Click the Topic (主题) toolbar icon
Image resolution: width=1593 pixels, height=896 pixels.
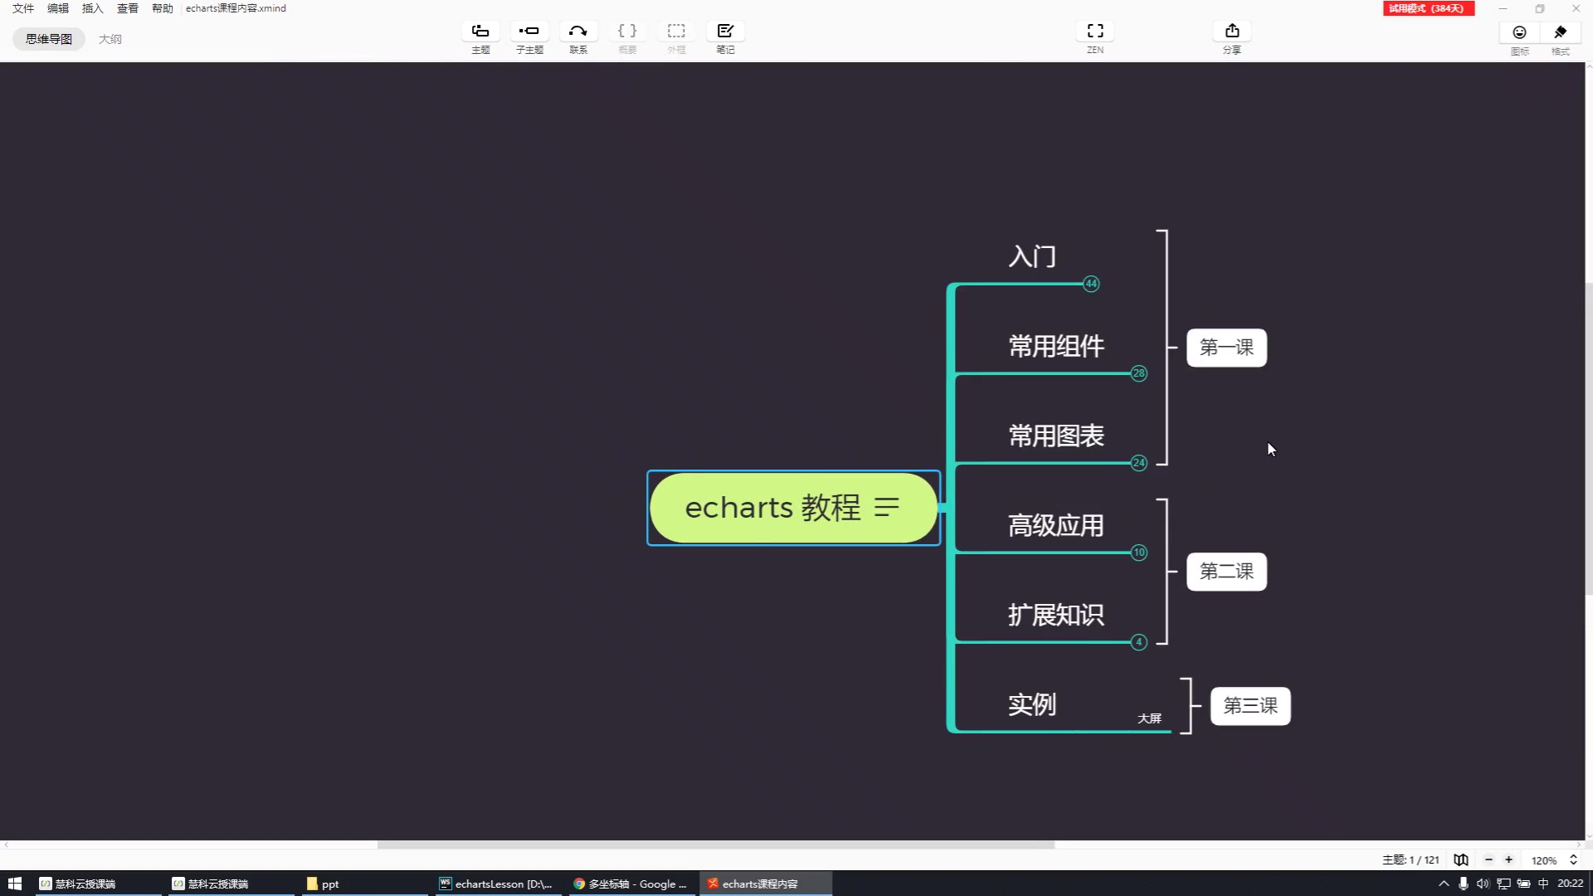pyautogui.click(x=480, y=32)
